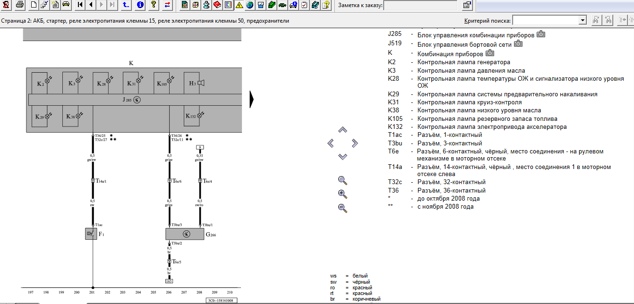Click the car icon in the toolbar
634x304 pixels.
(66, 5)
